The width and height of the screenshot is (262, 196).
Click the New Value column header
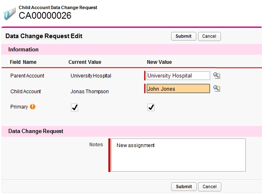(x=159, y=62)
